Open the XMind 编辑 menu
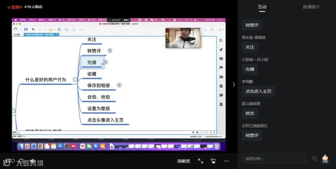 click(42, 20)
